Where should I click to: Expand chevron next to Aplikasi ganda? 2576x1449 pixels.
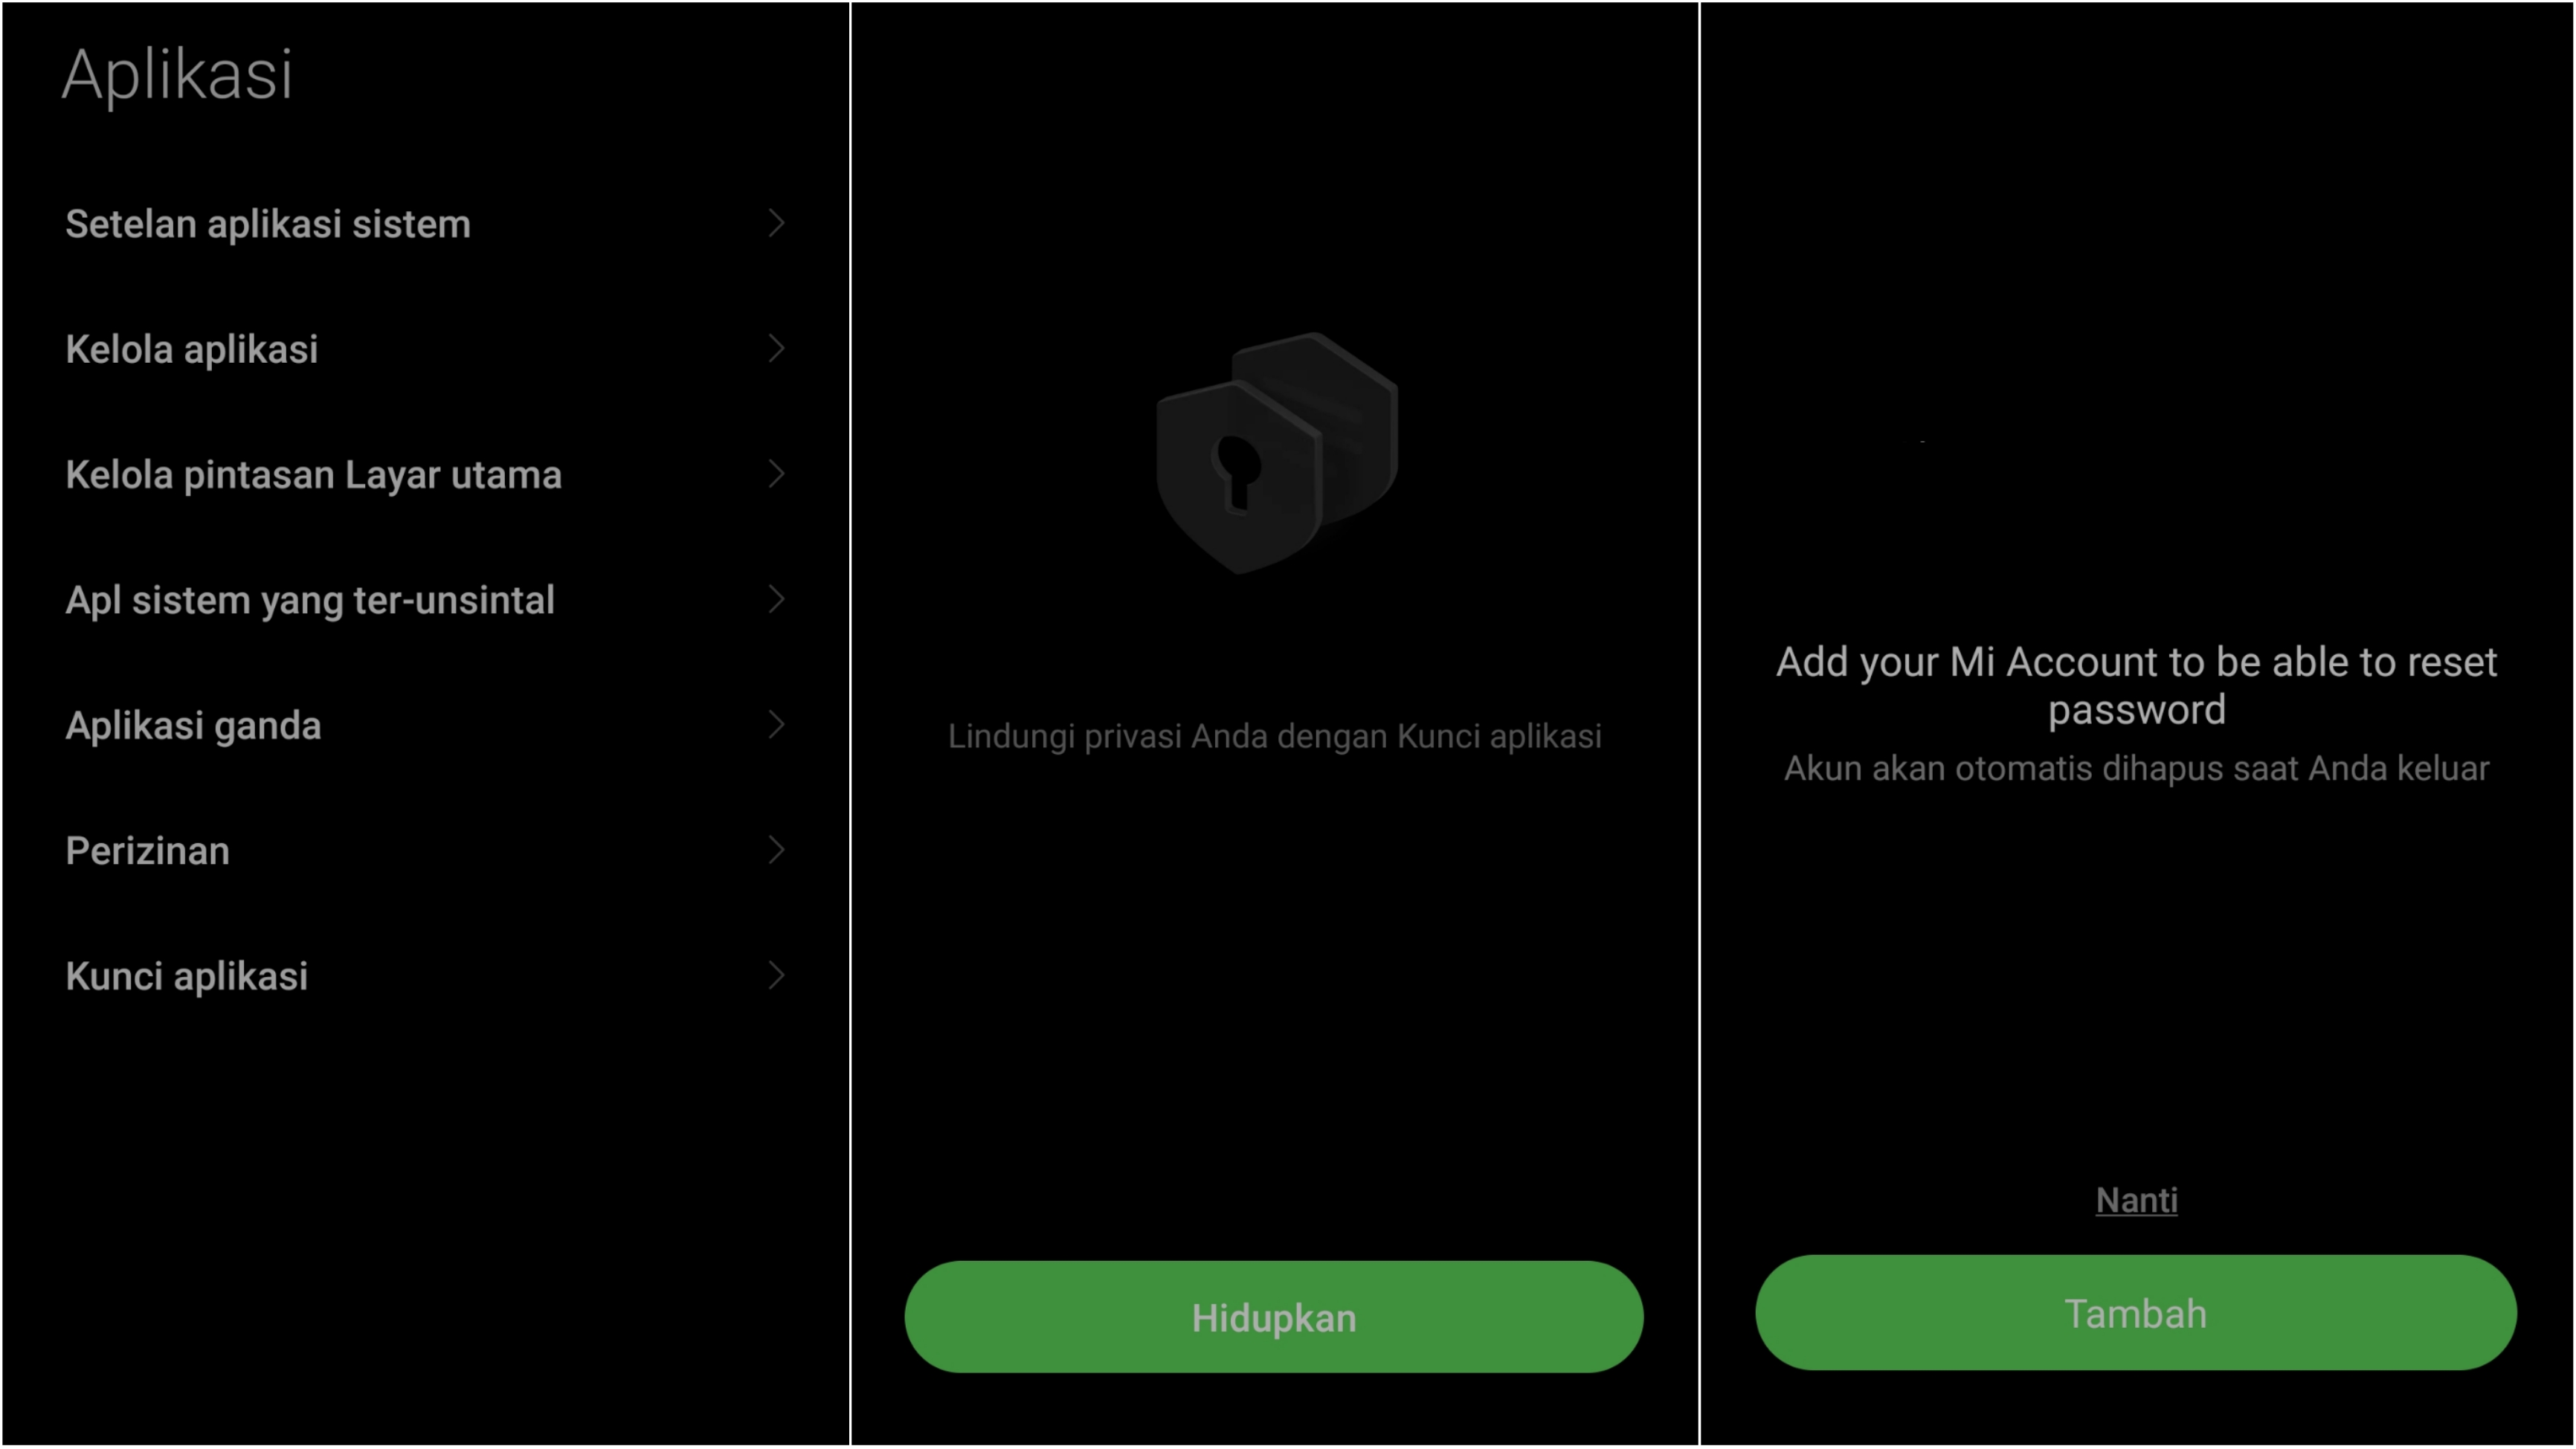click(x=776, y=724)
